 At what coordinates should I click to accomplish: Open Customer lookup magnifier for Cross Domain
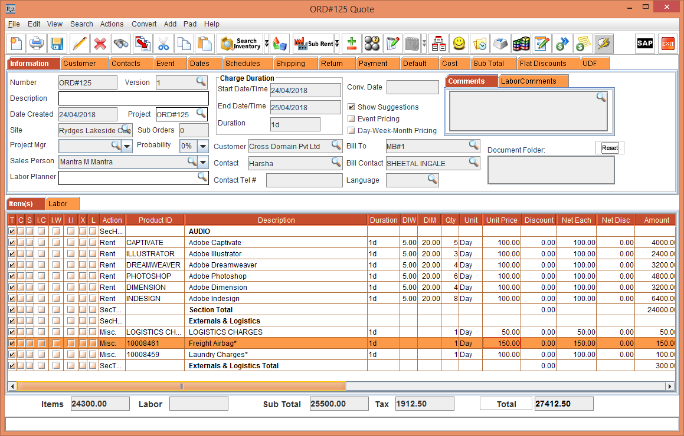click(336, 145)
